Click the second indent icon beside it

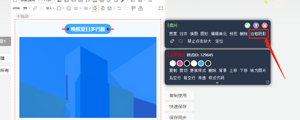point(103,8)
